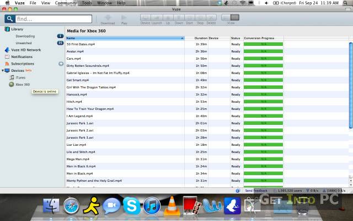Sort by the Status column header
Image resolution: width=353 pixels, height=221 pixels.
tap(237, 38)
